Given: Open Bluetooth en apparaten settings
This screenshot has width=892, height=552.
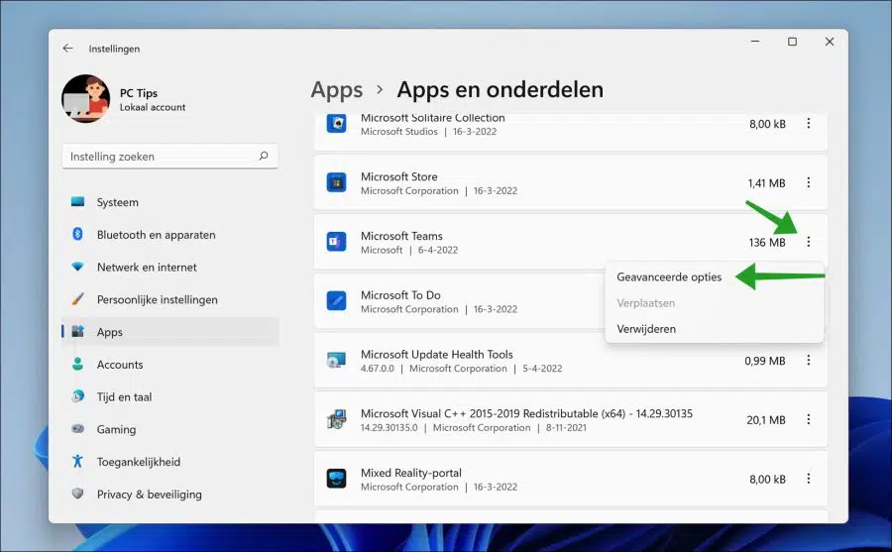Looking at the screenshot, I should (x=170, y=235).
